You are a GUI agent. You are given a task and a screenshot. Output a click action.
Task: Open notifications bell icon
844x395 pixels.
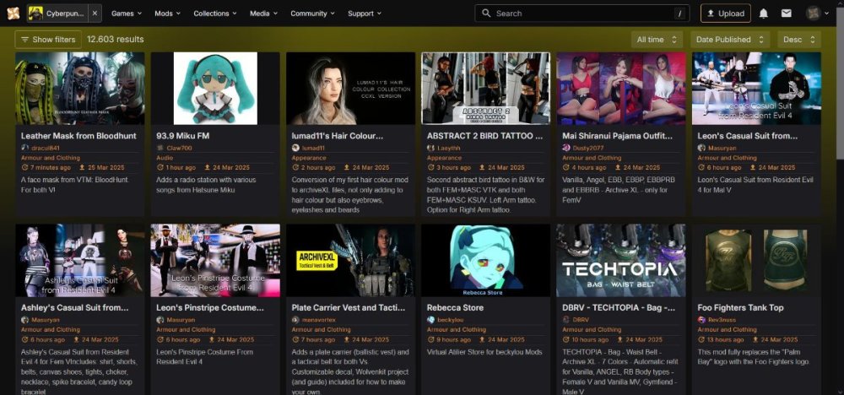click(x=763, y=14)
